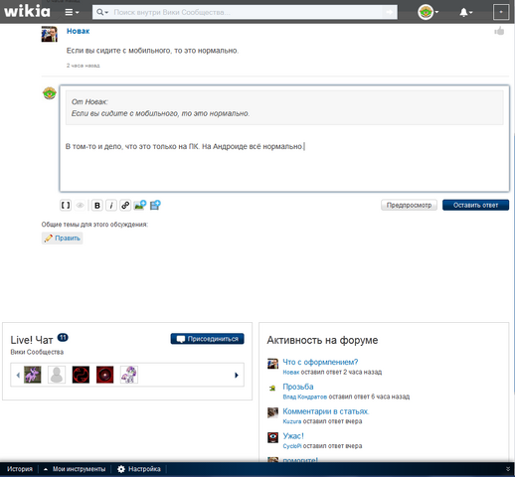
Task: Open Мои инструменты in bottom toolbar
Action: click(x=75, y=469)
